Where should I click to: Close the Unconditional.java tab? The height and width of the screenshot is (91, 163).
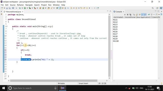coord(23,12)
